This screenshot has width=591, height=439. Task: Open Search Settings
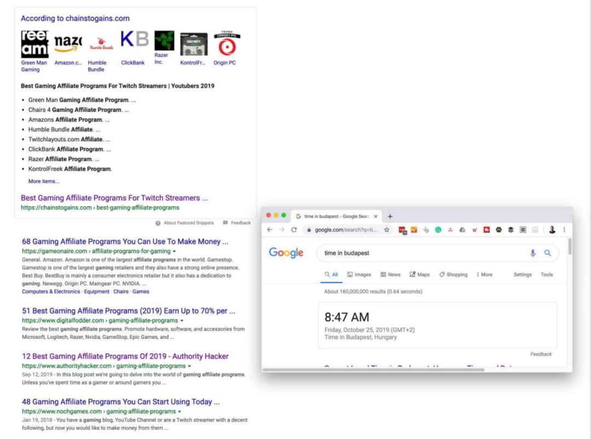click(x=523, y=274)
